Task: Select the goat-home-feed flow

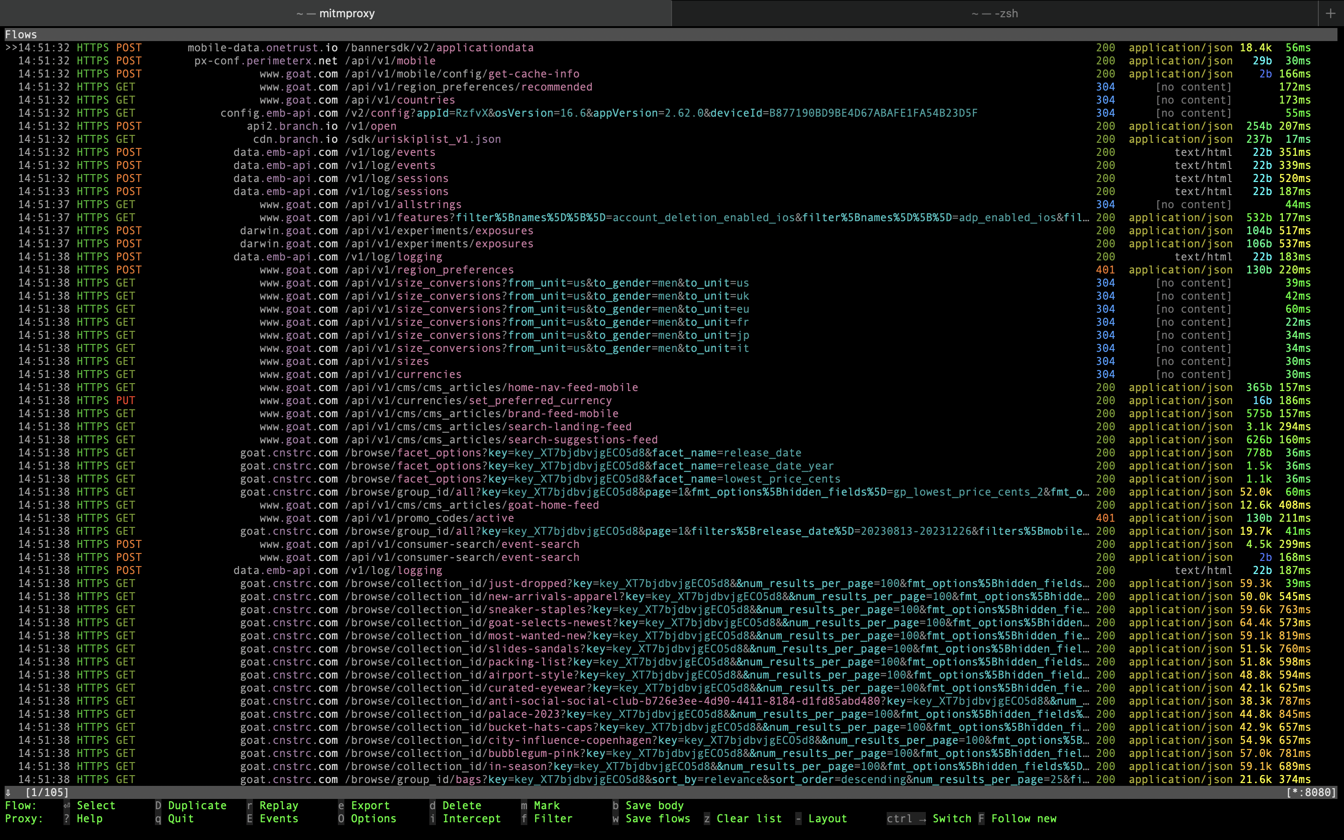Action: pyautogui.click(x=671, y=504)
